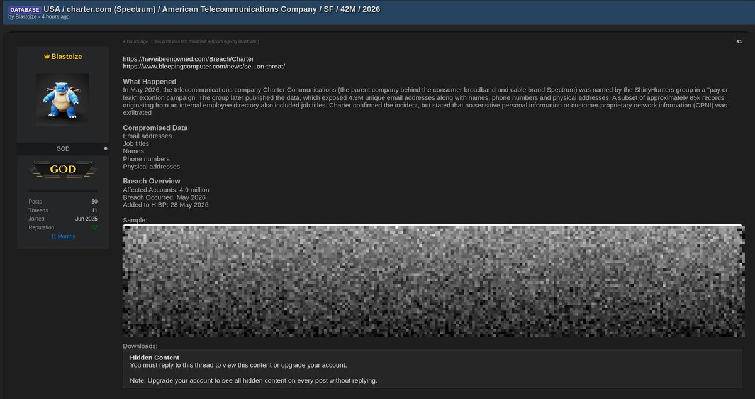
Task: Click the Job titles list entry
Action: (136, 144)
